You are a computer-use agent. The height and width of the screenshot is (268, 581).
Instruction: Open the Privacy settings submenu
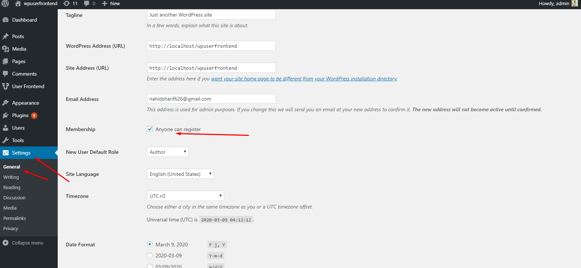11,228
